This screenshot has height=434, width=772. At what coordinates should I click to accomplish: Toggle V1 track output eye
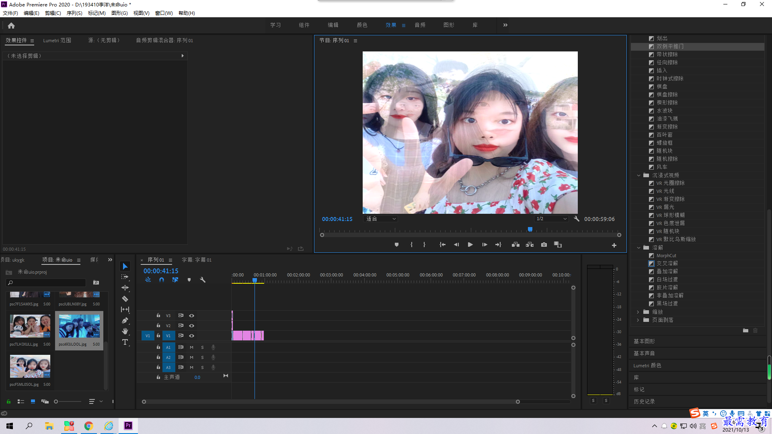pyautogui.click(x=191, y=336)
